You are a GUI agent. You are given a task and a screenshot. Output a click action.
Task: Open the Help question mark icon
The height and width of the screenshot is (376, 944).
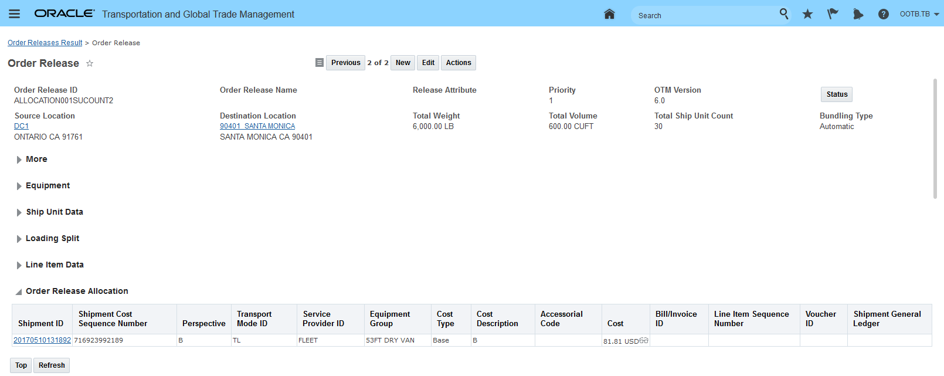[x=884, y=14]
